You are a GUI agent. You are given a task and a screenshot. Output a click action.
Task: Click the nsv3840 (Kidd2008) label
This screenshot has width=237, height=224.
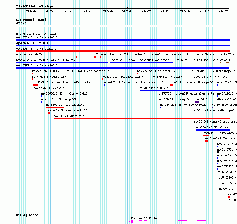pyautogui.click(x=30, y=54)
